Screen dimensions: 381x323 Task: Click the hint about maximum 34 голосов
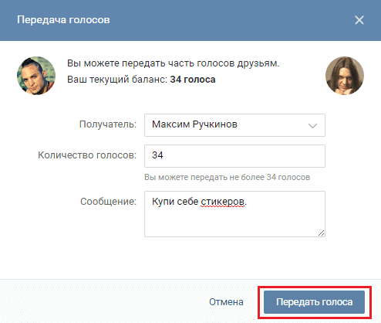coord(228,177)
